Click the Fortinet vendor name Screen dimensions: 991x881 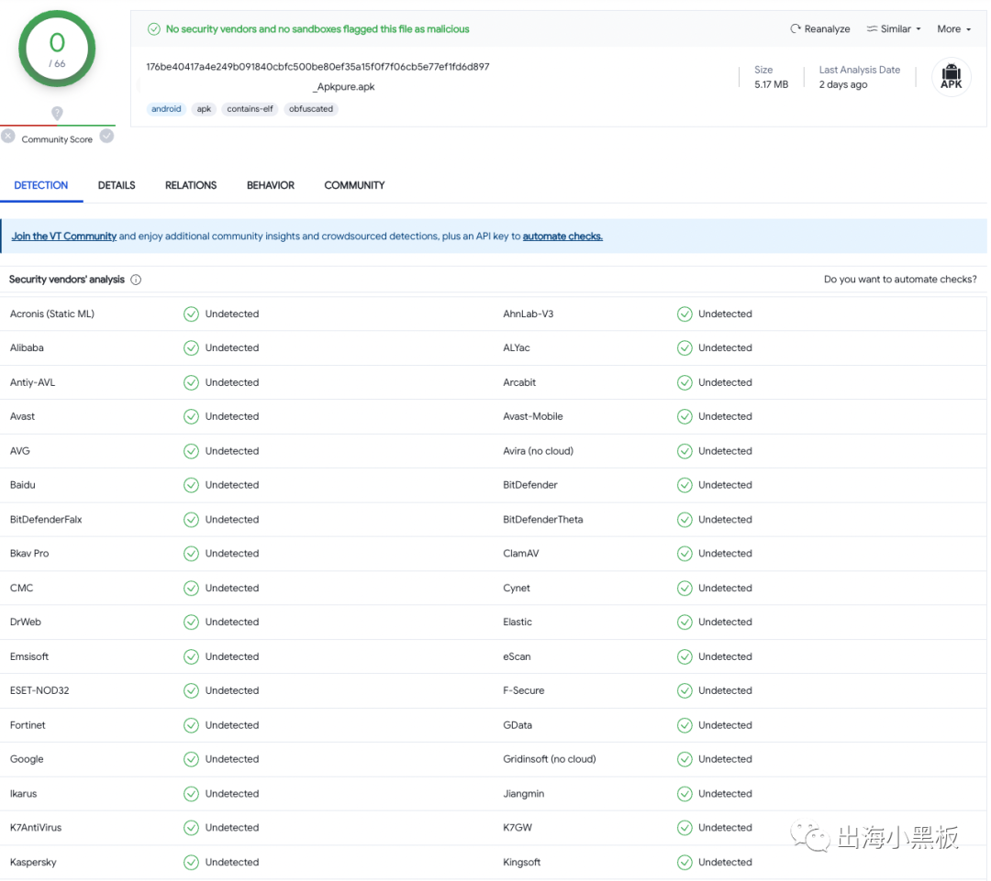pos(28,725)
